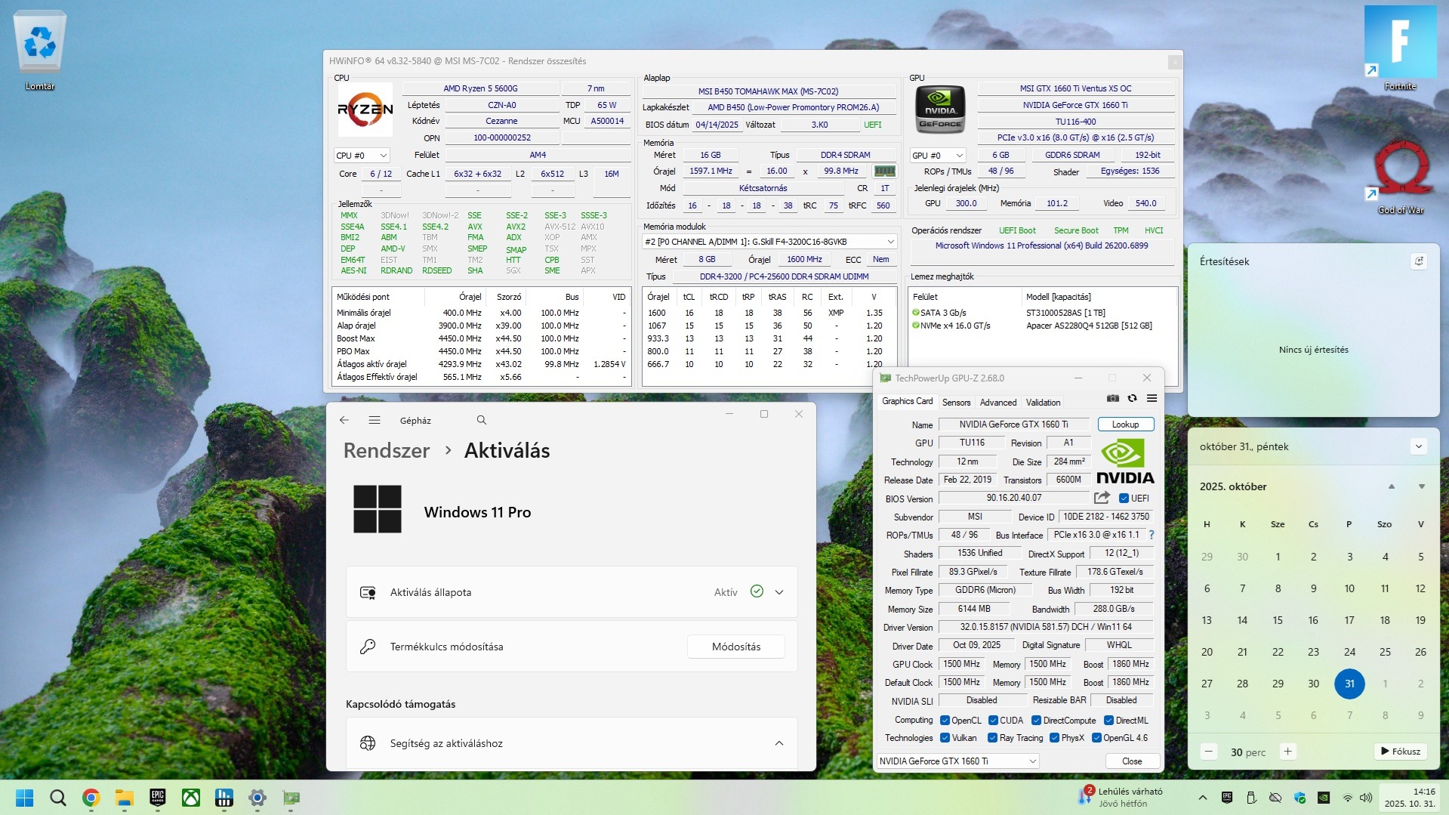Switch to the Graphics Card tab

(908, 401)
